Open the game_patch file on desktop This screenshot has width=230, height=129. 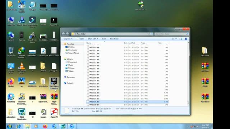(54, 67)
